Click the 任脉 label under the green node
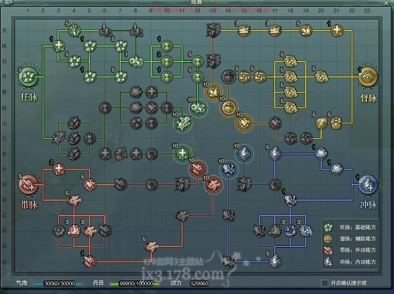394x294 pixels. point(30,97)
